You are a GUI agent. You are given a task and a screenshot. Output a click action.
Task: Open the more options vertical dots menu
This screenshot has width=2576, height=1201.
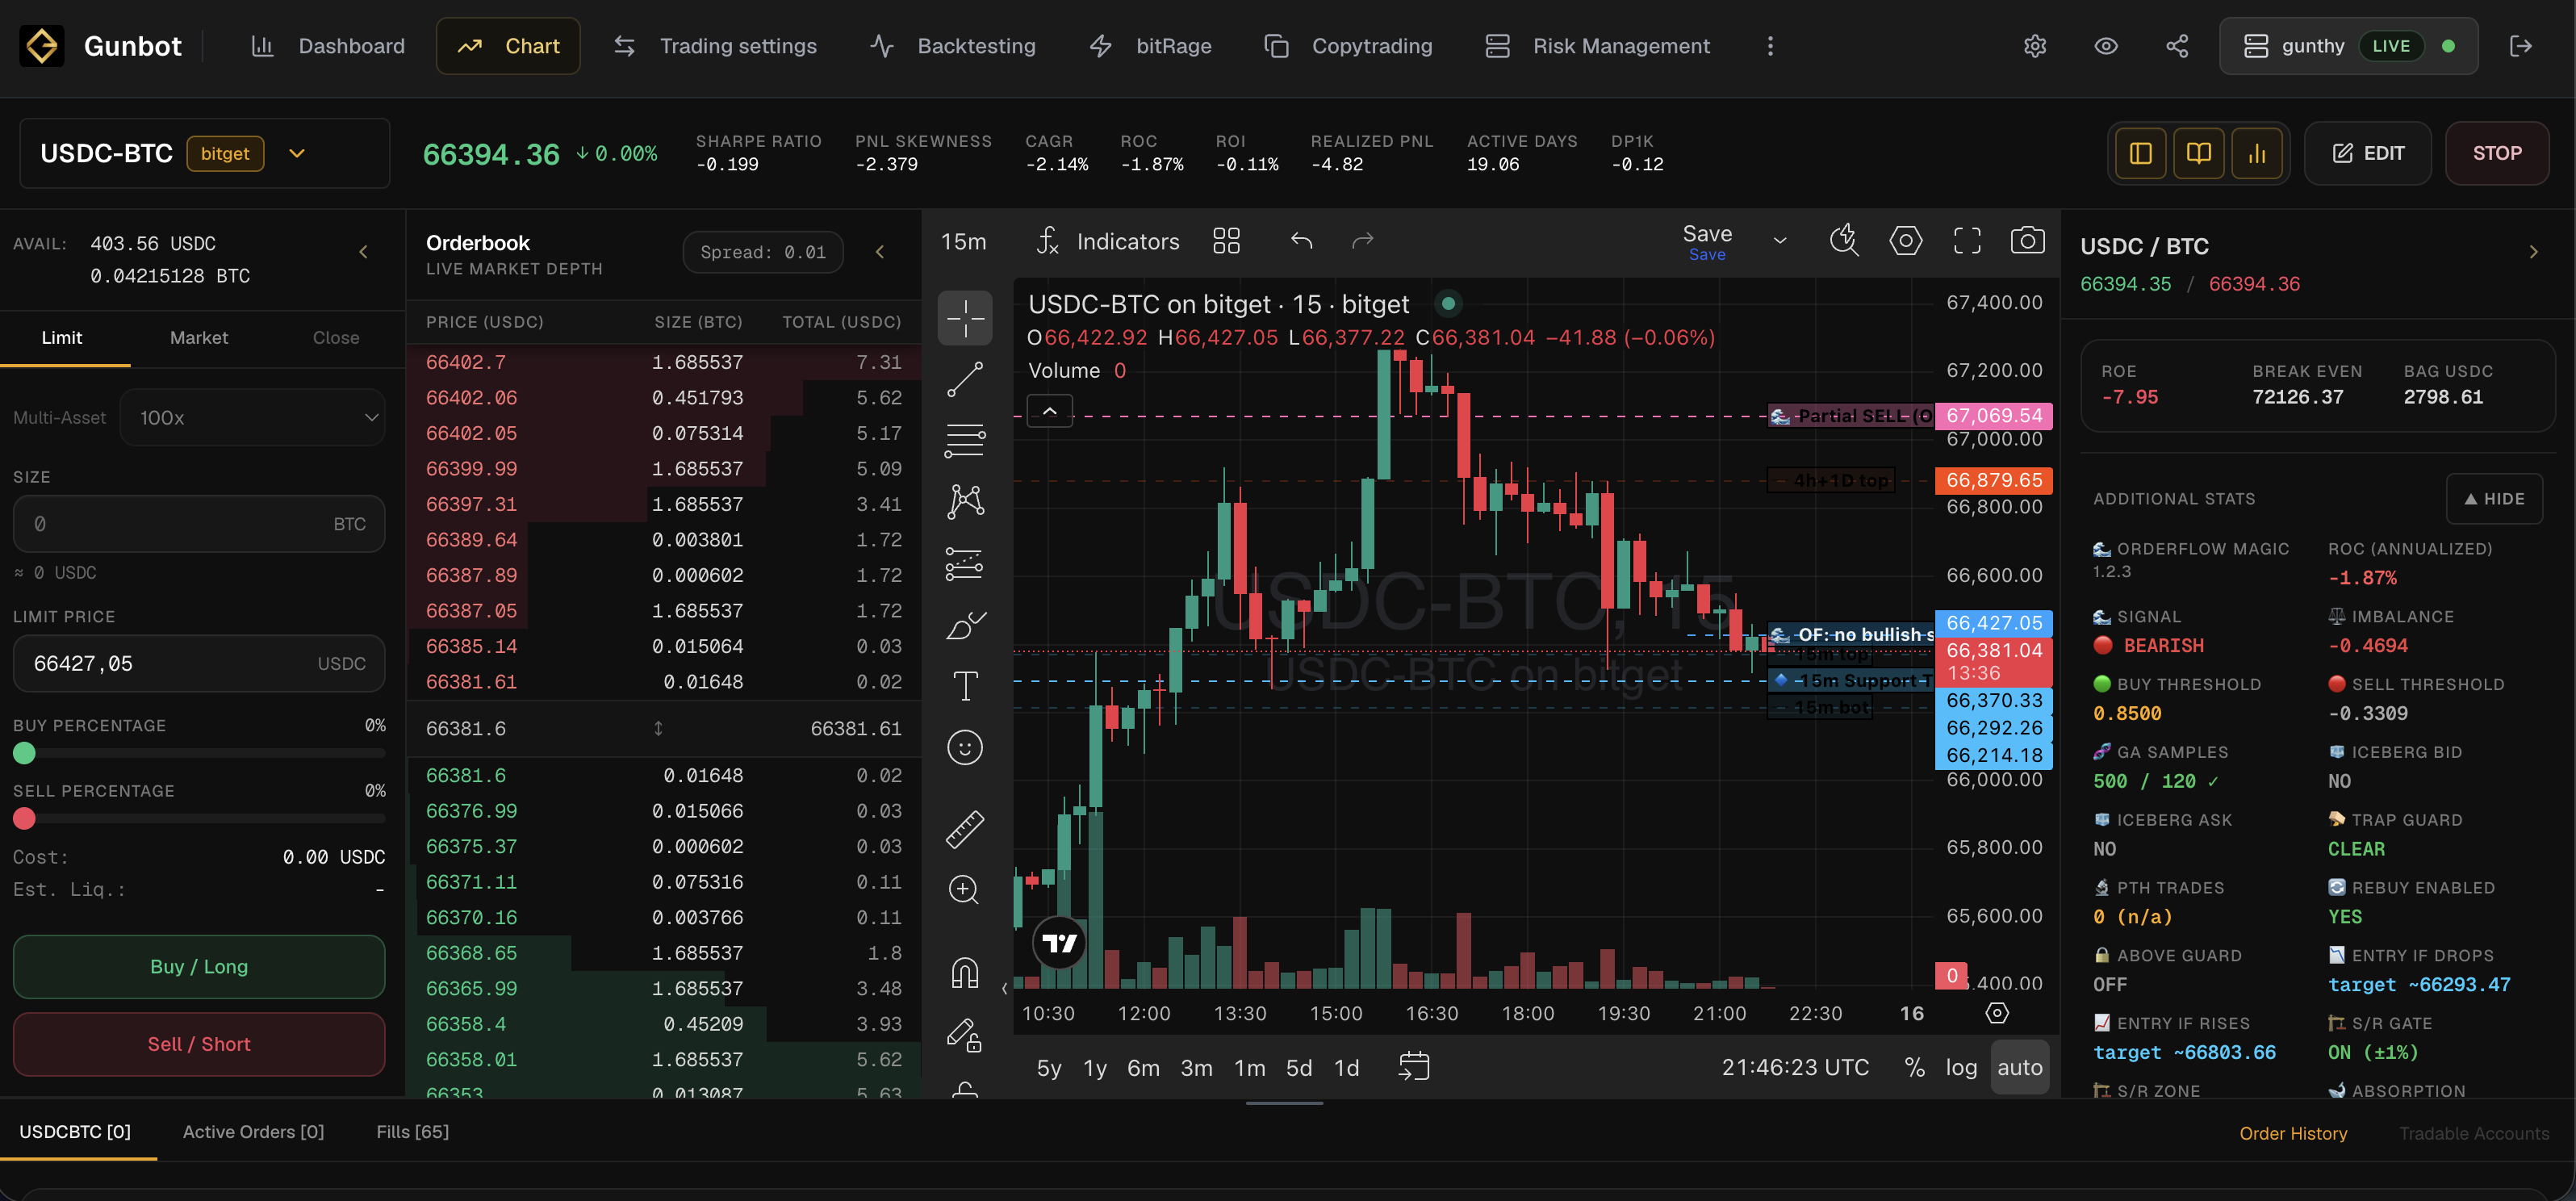[1770, 46]
